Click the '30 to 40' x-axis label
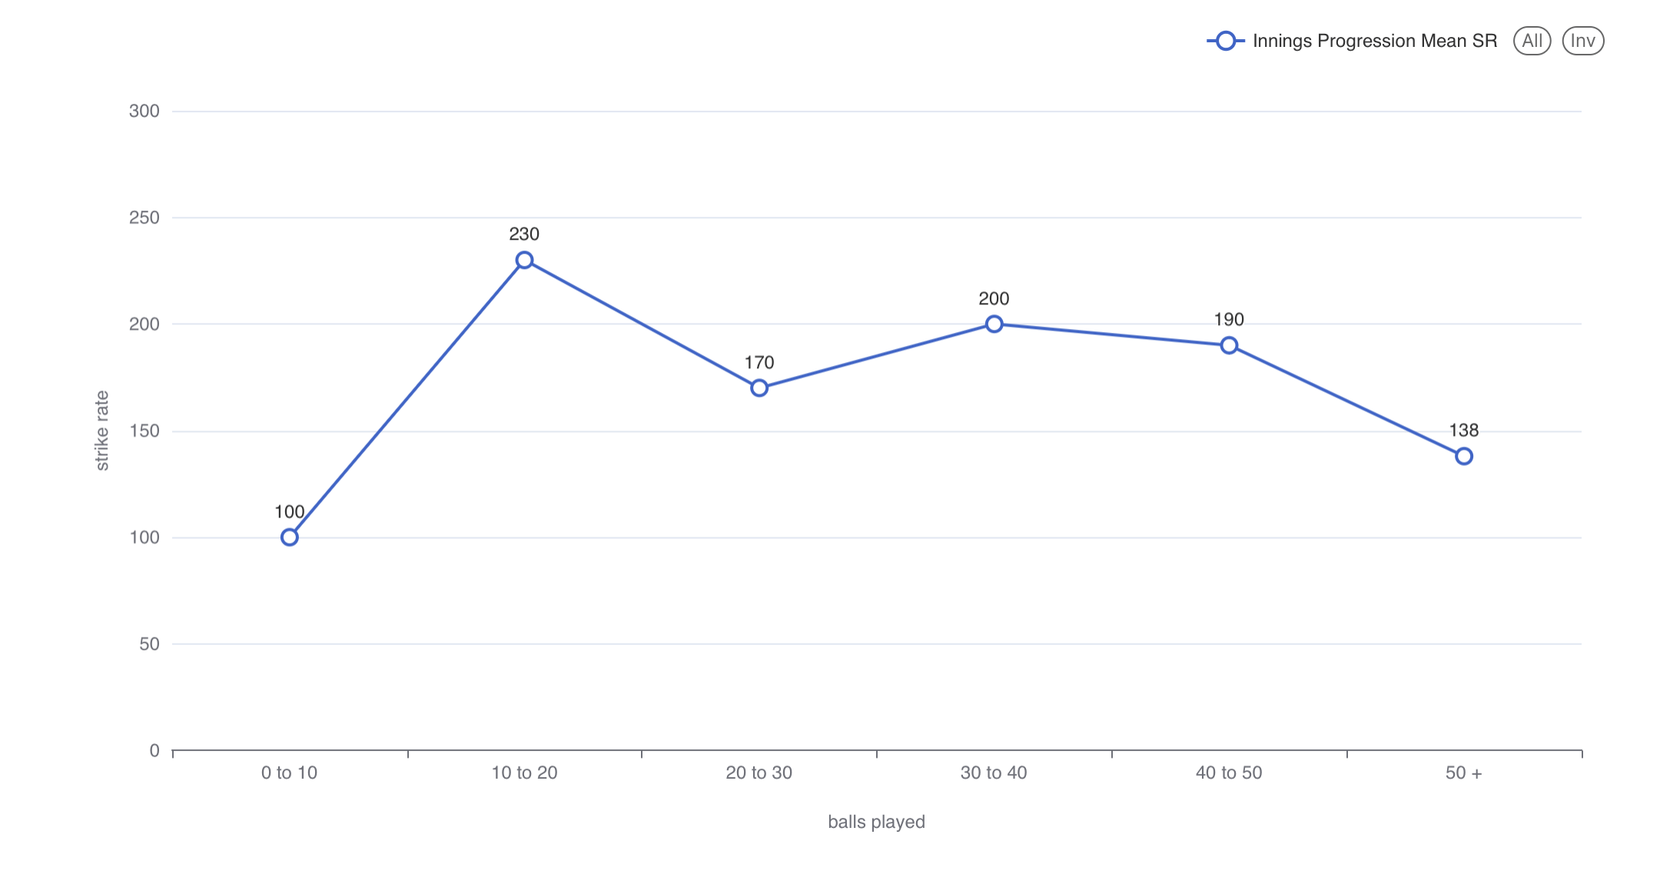 pos(994,773)
